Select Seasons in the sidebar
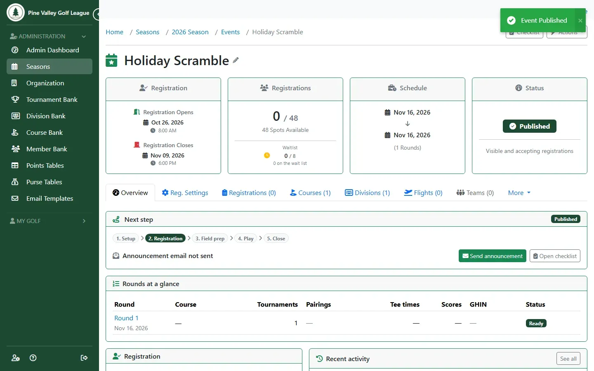This screenshot has height=371, width=594. 49,66
